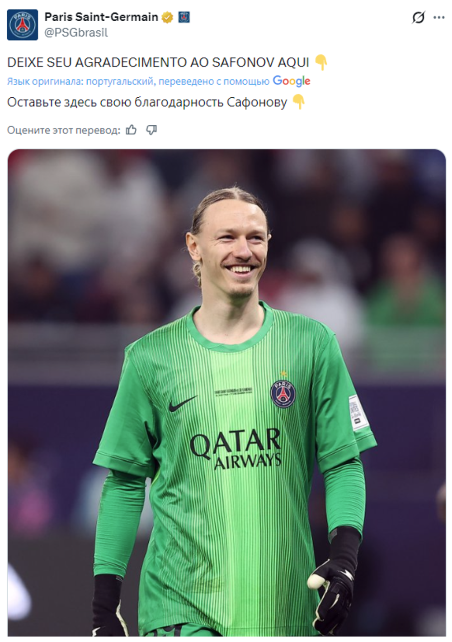This screenshot has height=642, width=452.
Task: Click the Google logo in translation note
Action: click(292, 81)
